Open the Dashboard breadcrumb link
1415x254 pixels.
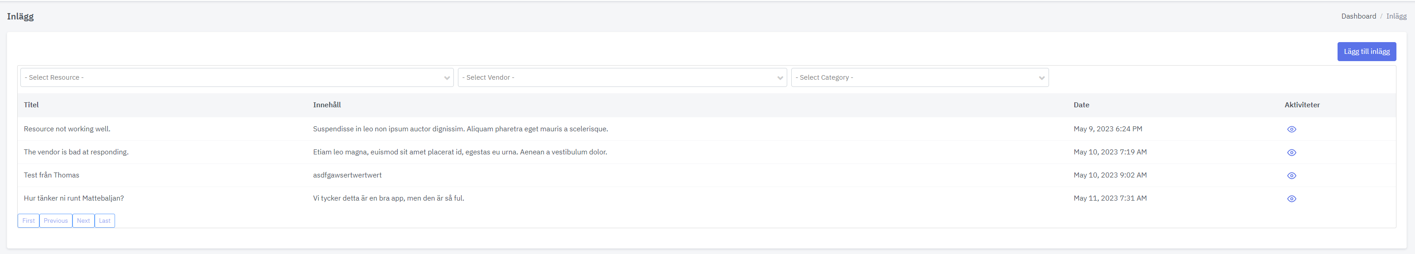click(x=1358, y=16)
